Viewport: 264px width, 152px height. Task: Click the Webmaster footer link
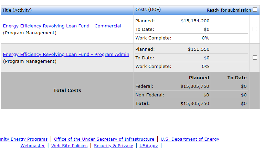click(x=33, y=146)
